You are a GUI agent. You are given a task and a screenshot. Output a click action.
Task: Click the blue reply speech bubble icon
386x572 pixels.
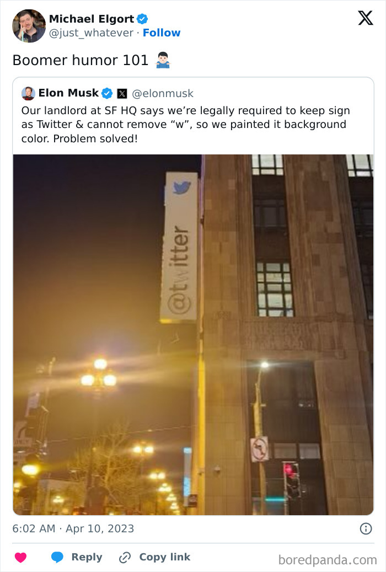57,558
